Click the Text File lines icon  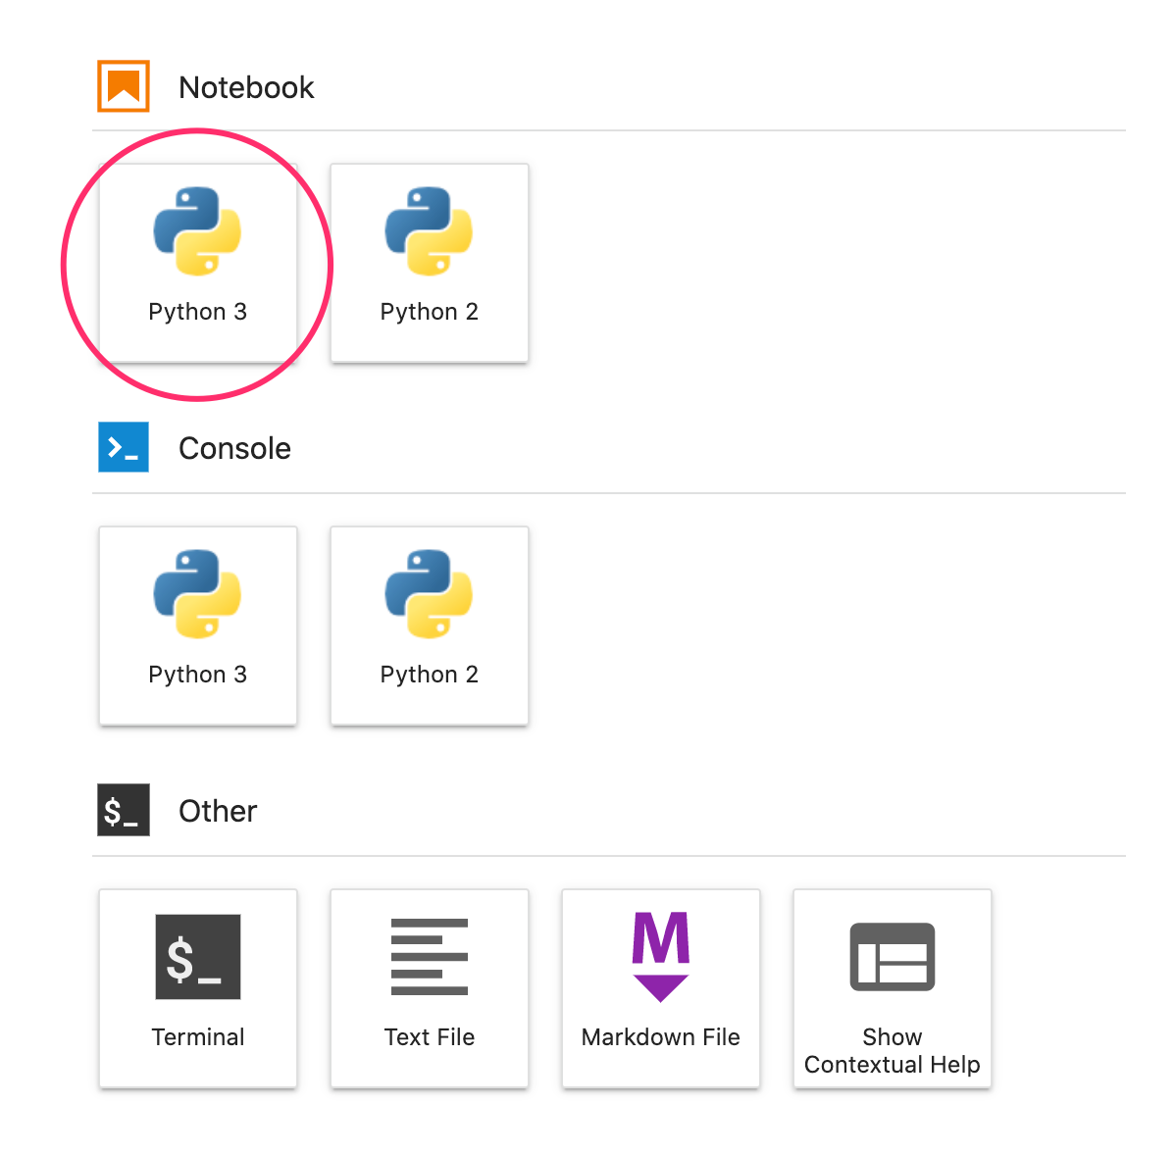click(429, 957)
